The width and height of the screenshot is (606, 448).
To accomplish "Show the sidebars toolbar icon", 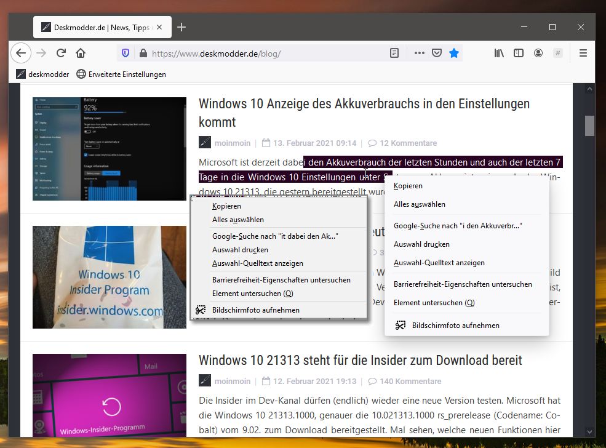I will tap(519, 54).
